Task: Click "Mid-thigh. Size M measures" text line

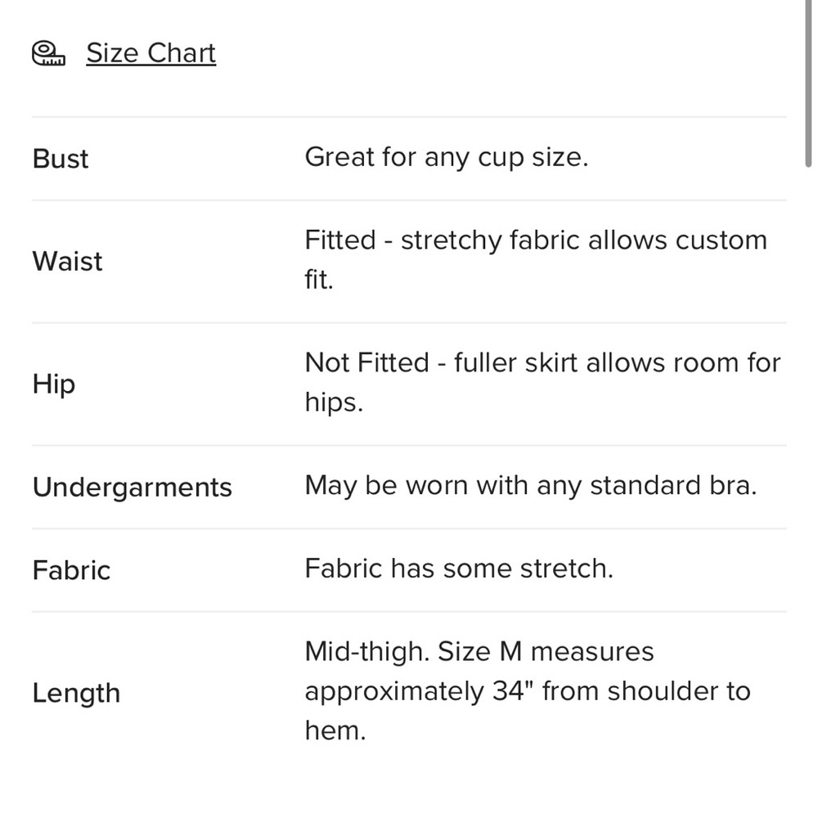Action: pyautogui.click(x=479, y=652)
